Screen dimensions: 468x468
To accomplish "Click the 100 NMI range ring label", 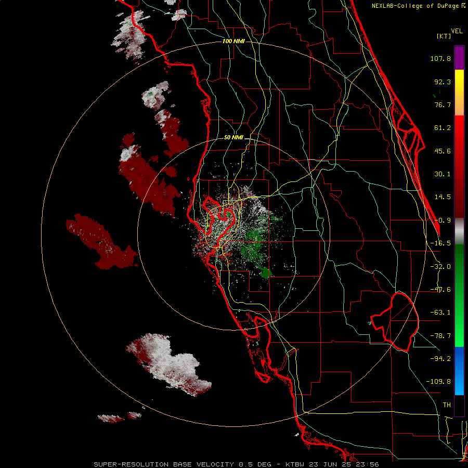I will [233, 41].
